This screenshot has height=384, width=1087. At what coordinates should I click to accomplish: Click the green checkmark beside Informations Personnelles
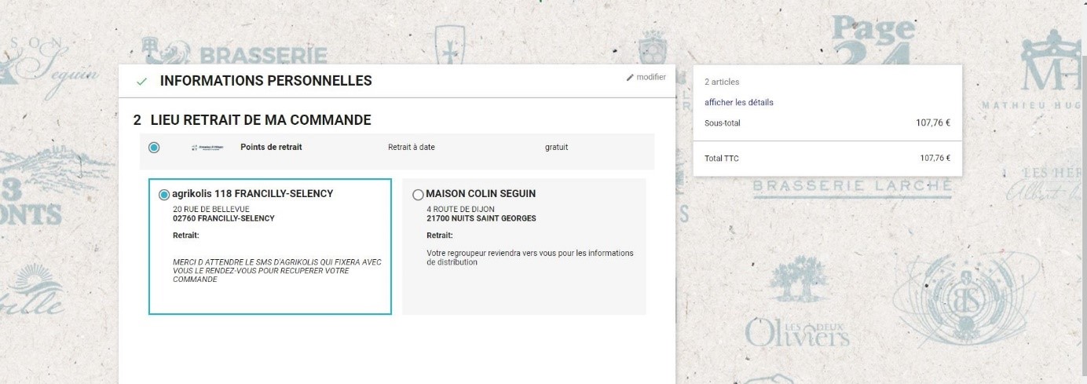click(x=141, y=81)
